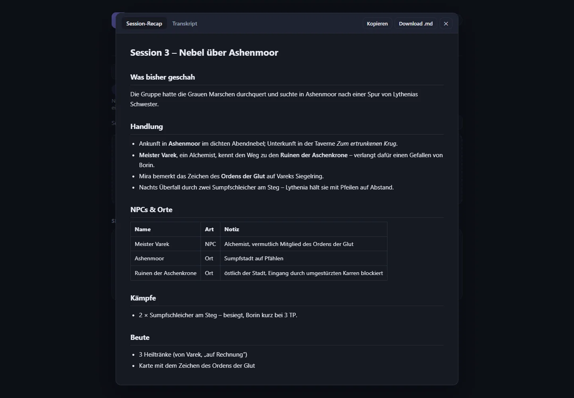The width and height of the screenshot is (574, 398).
Task: Click the 'Meister Varek' table cell
Action: coord(165,244)
